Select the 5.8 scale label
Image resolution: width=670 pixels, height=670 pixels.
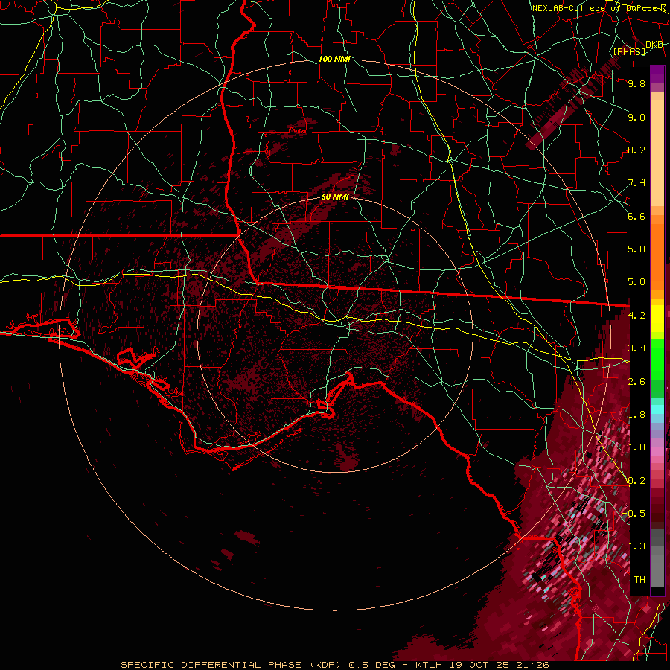[636, 249]
